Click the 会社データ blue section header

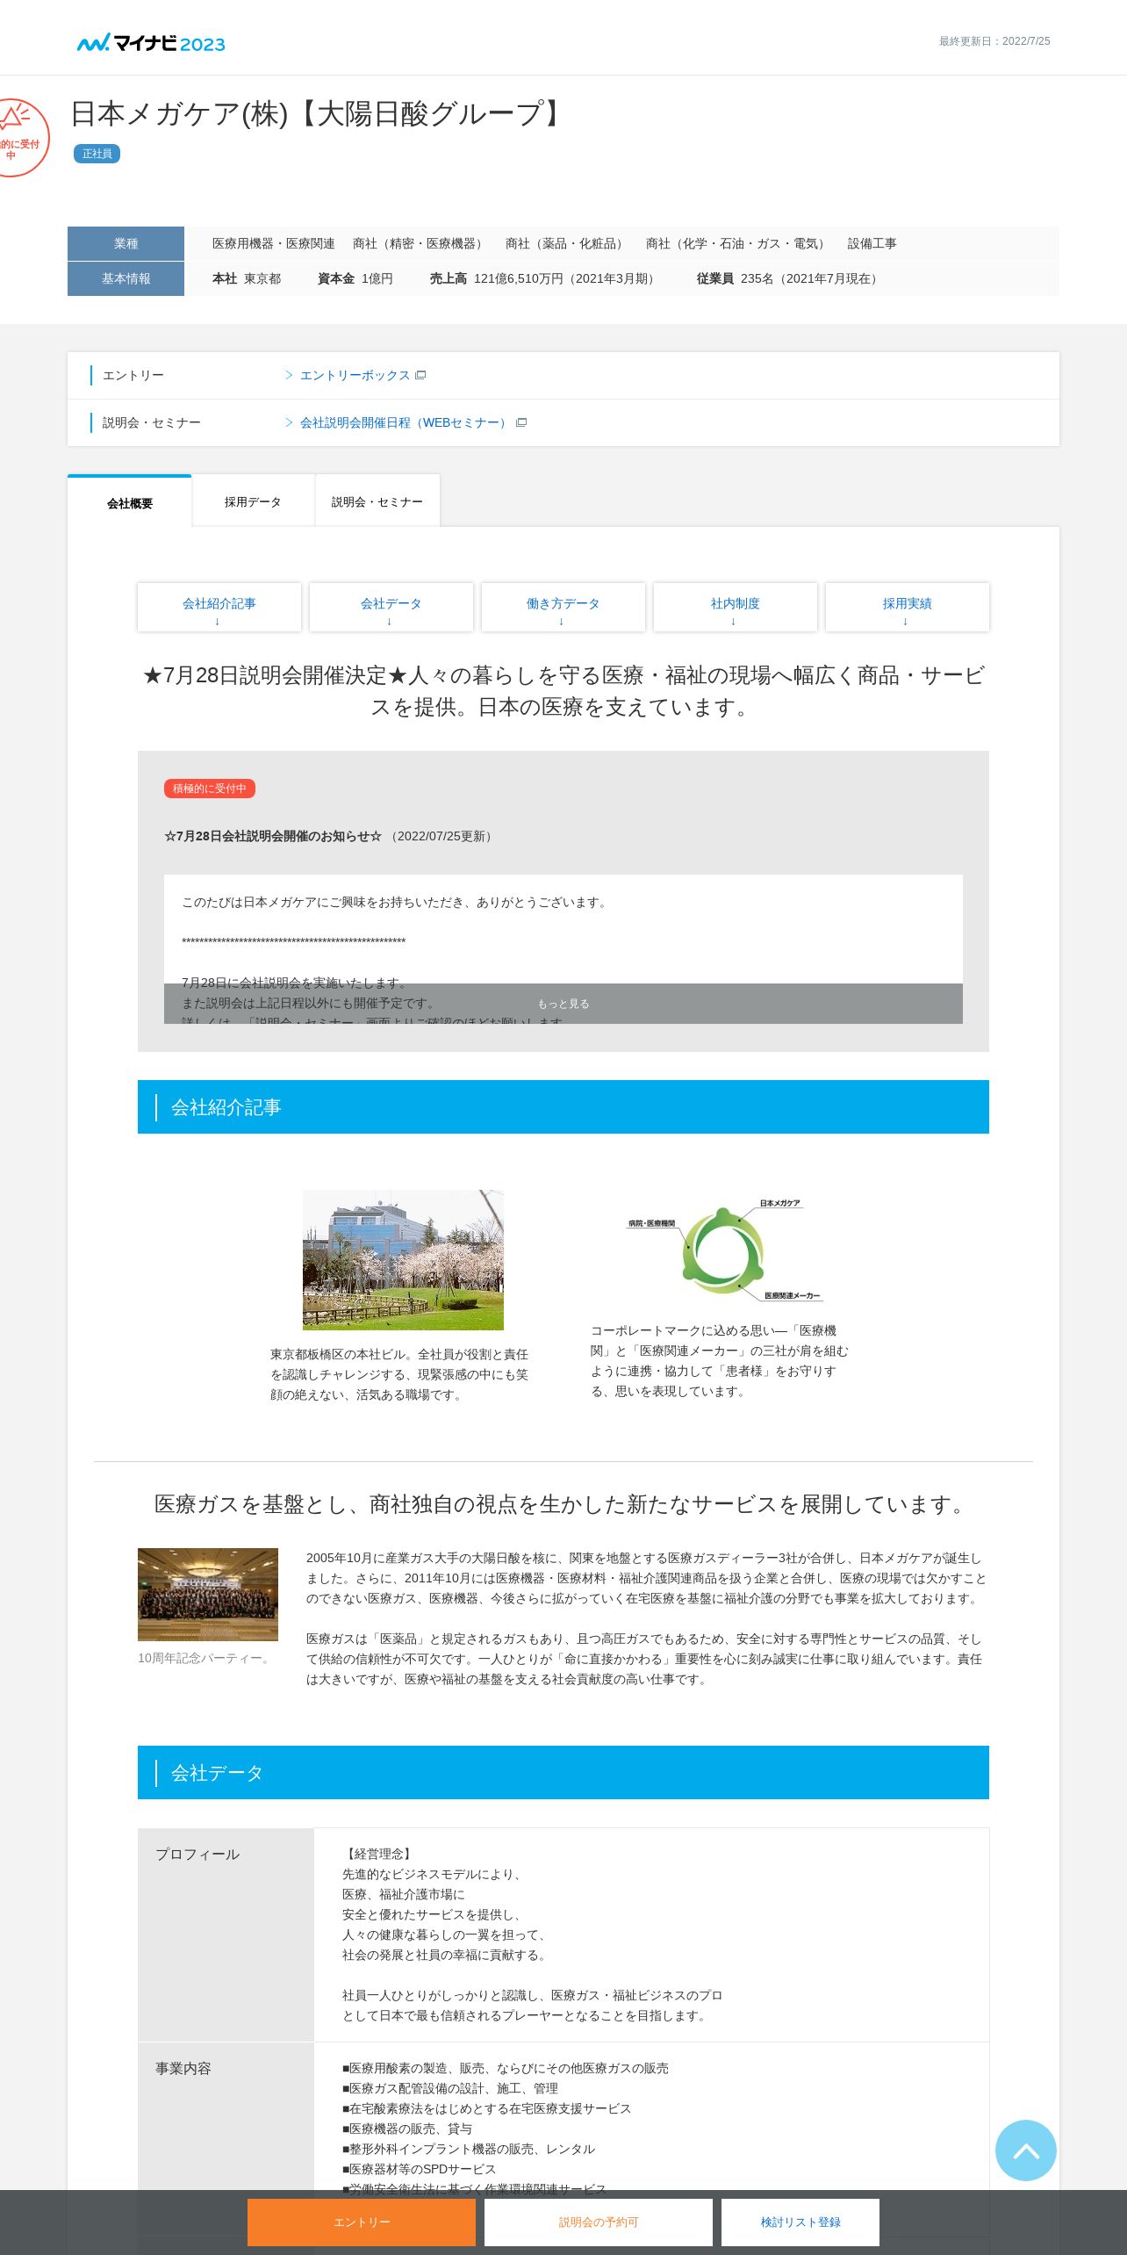click(563, 1773)
